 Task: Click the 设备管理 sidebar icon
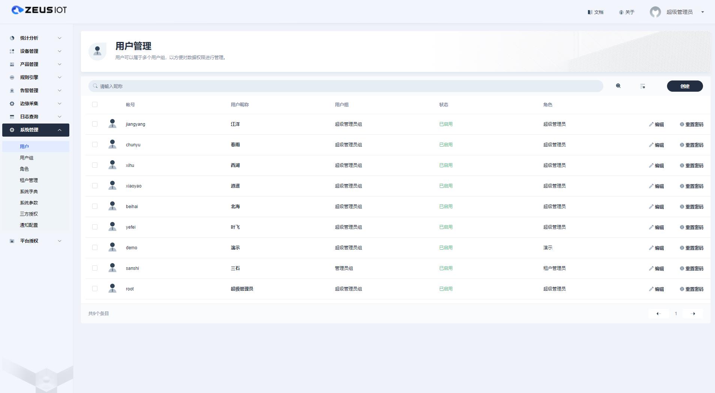tap(12, 51)
